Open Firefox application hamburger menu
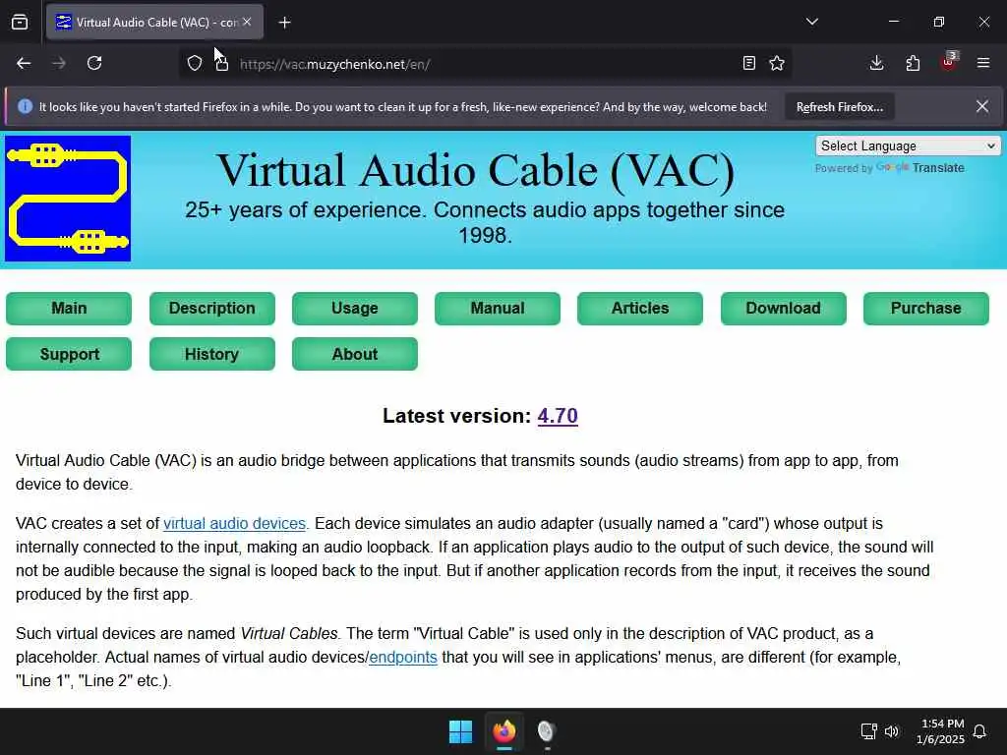1007x755 pixels. [x=983, y=64]
